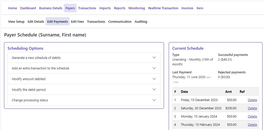Open the Modify amount debited accordion
Viewport: 264px width, 130px height.
coord(84,79)
